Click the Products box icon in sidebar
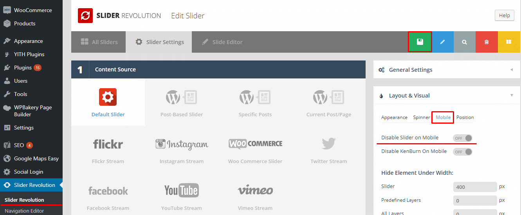521x215 pixels. (x=7, y=23)
